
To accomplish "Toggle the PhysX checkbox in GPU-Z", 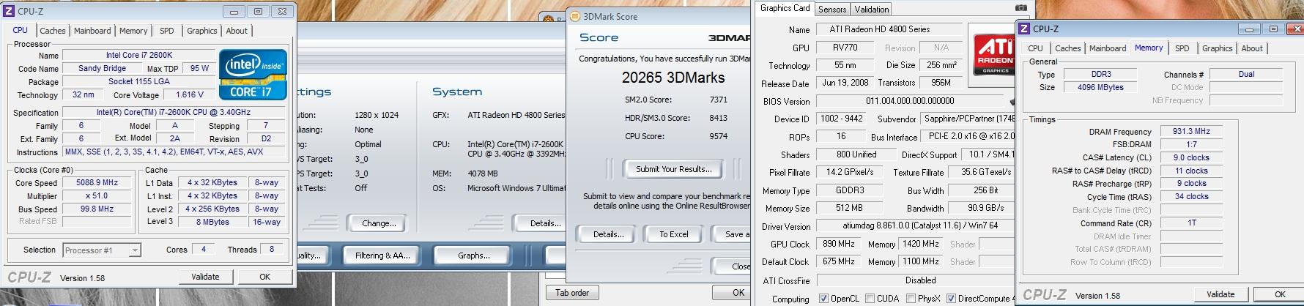I will coord(911,299).
